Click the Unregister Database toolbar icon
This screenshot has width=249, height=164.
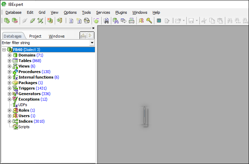pyautogui.click(x=15, y=21)
